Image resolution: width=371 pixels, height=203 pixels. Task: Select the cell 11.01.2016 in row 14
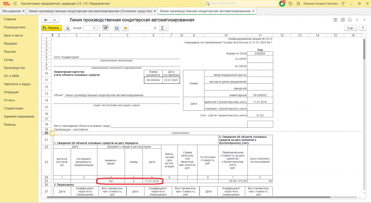[x=260, y=102]
